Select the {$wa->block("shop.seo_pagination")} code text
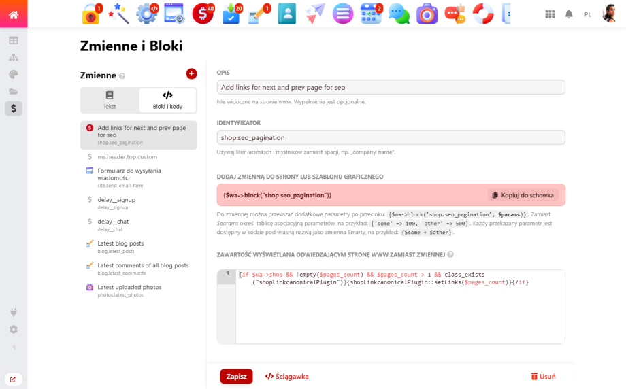 [x=277, y=195]
